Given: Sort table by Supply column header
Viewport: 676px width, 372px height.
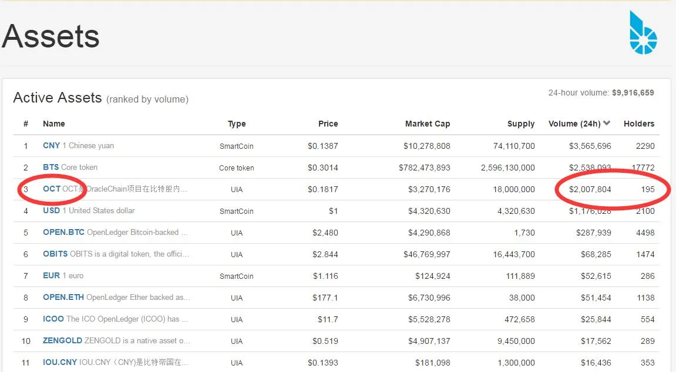Looking at the screenshot, I should point(521,124).
